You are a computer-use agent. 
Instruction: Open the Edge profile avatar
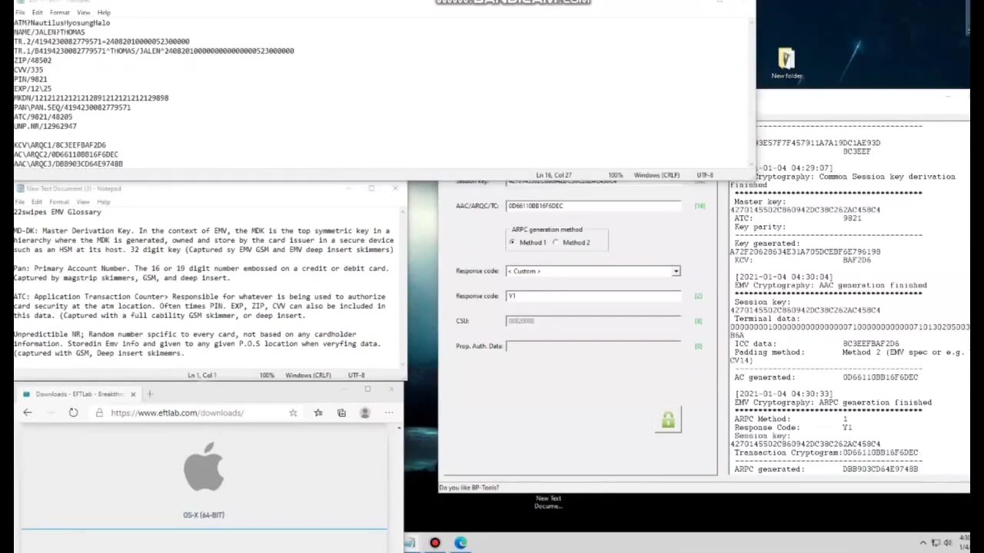365,412
